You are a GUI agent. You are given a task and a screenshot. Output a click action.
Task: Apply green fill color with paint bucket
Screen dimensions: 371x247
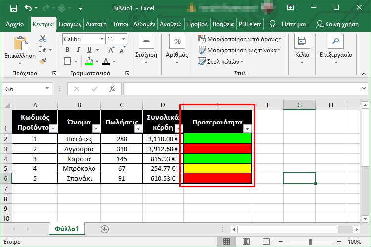pos(89,61)
